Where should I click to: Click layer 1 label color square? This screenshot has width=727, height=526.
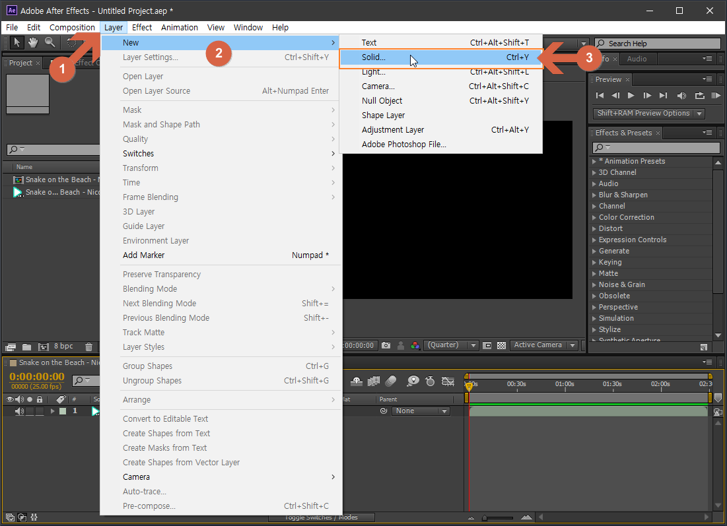(x=63, y=411)
